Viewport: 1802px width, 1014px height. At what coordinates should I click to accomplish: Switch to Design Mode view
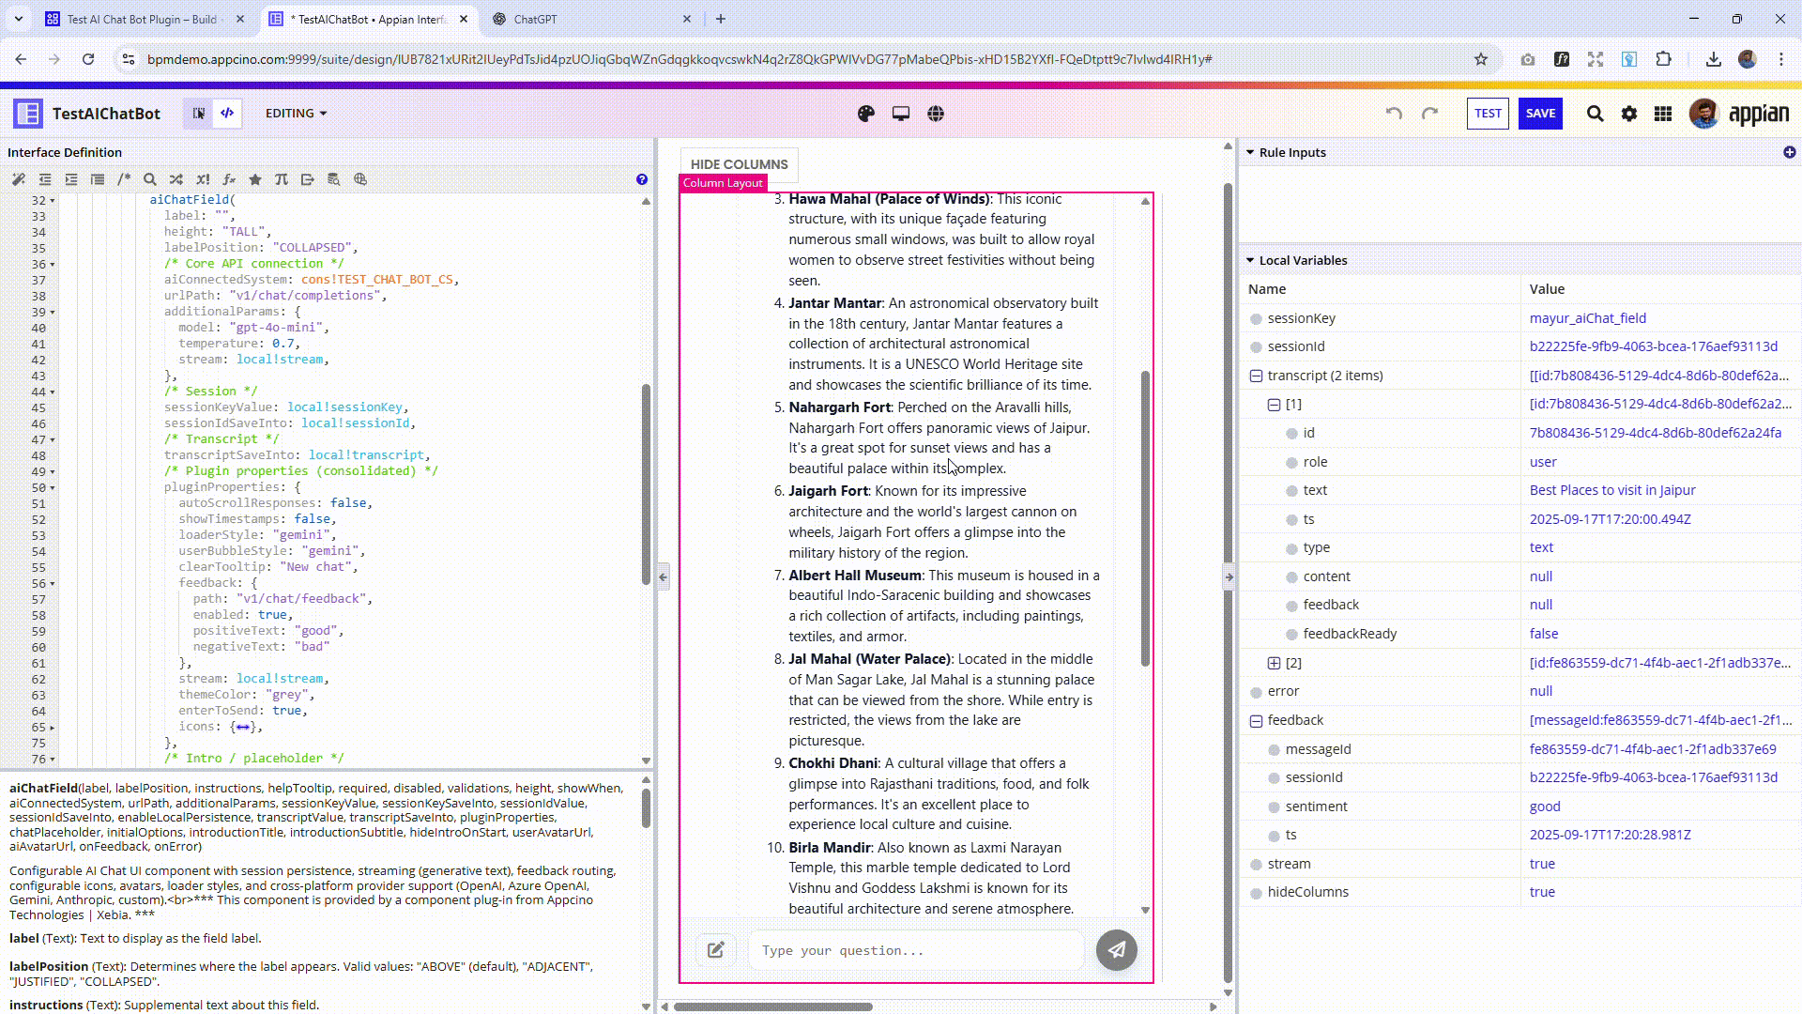199,114
